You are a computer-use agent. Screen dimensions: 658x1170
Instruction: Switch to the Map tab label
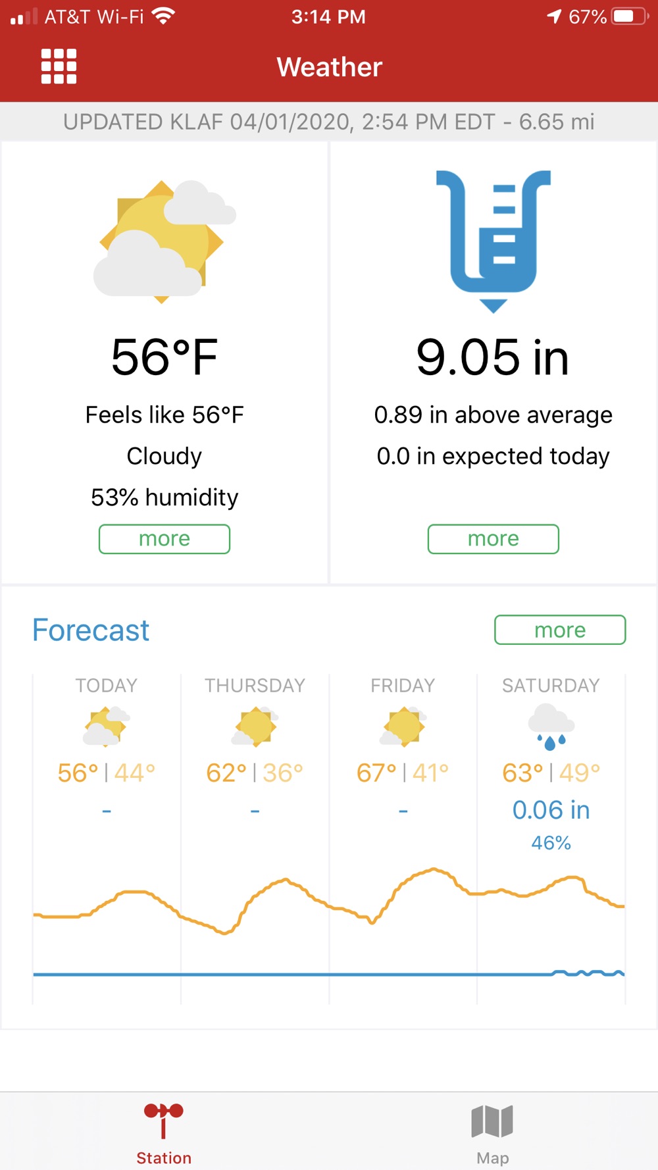pyautogui.click(x=493, y=1158)
